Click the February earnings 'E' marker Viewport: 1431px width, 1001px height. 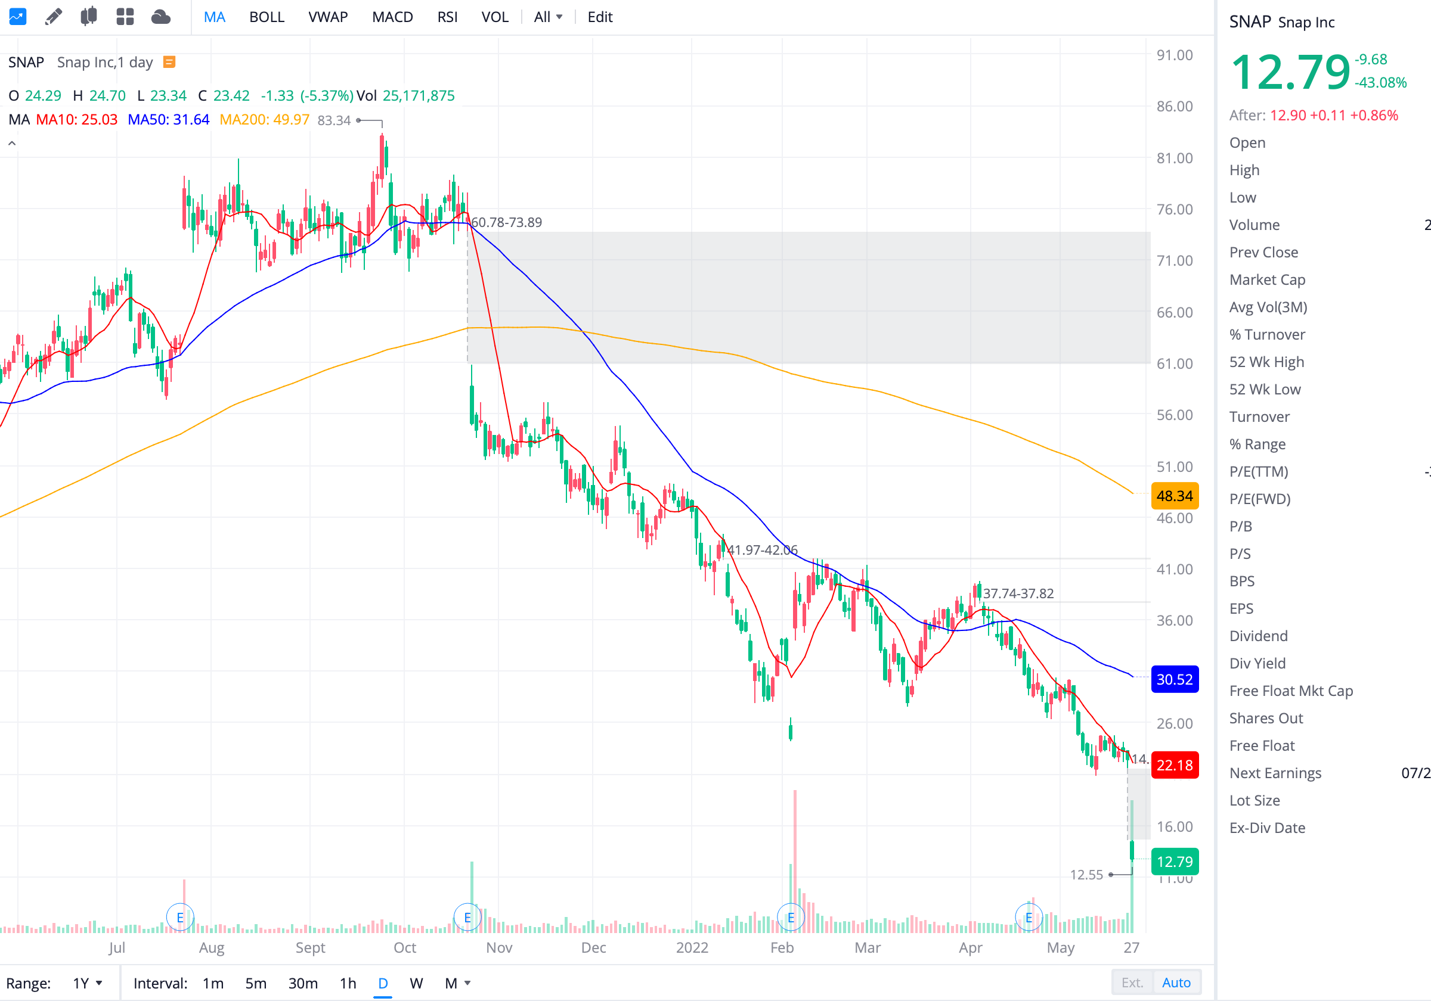(790, 917)
